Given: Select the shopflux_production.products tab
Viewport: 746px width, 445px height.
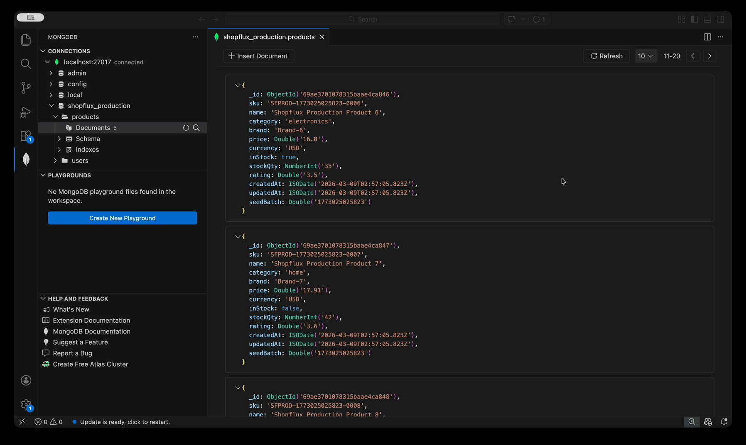Looking at the screenshot, I should coord(269,37).
